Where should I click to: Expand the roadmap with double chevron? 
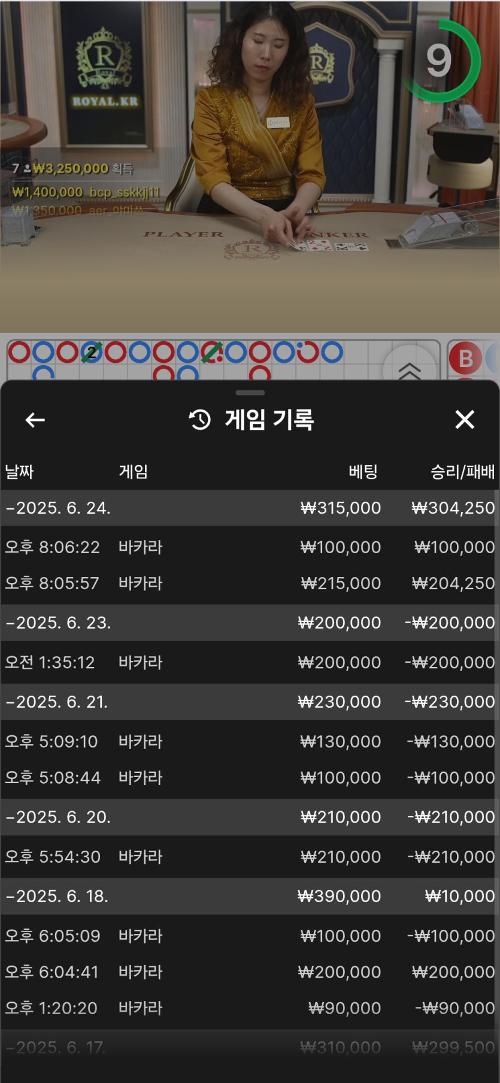410,370
